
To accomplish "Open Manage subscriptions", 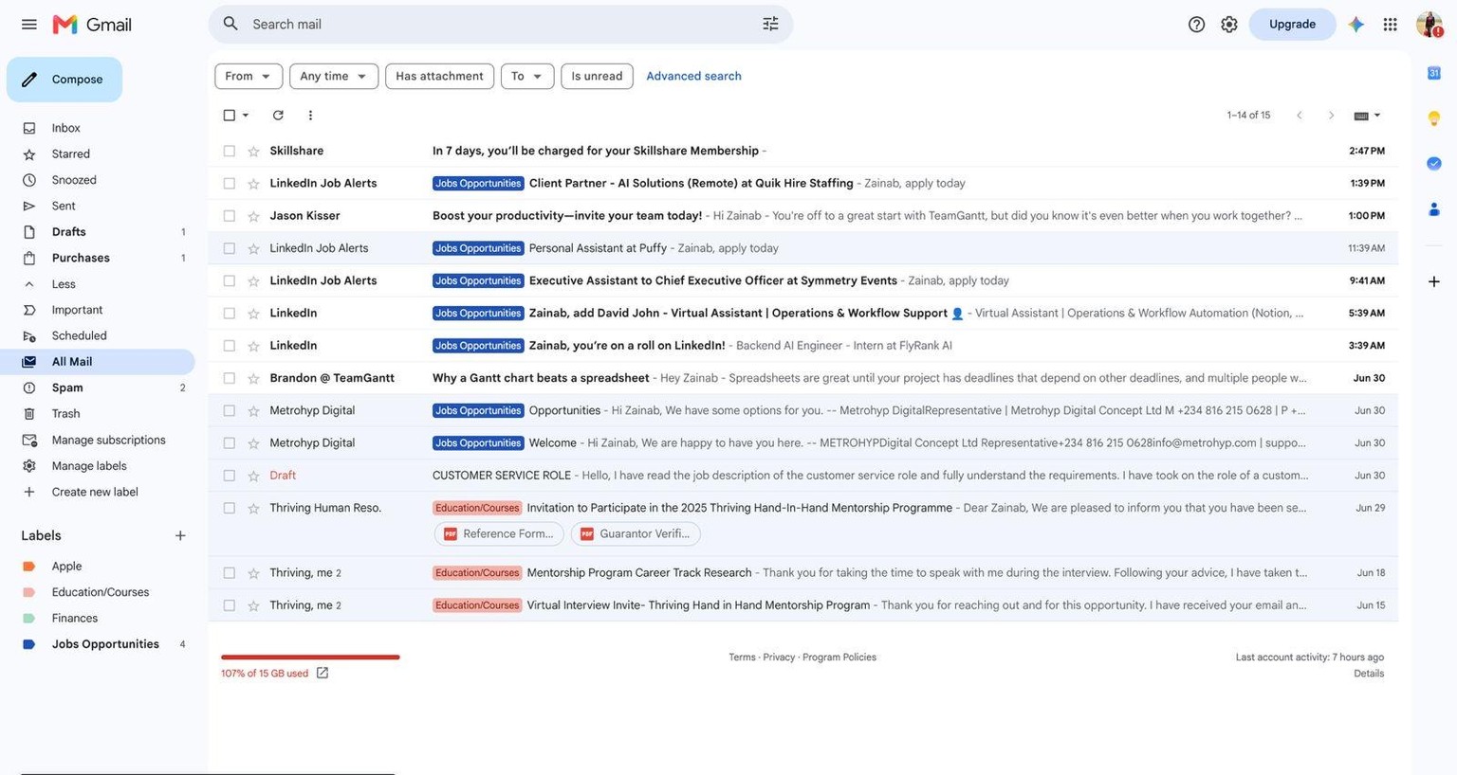I will pos(108,440).
